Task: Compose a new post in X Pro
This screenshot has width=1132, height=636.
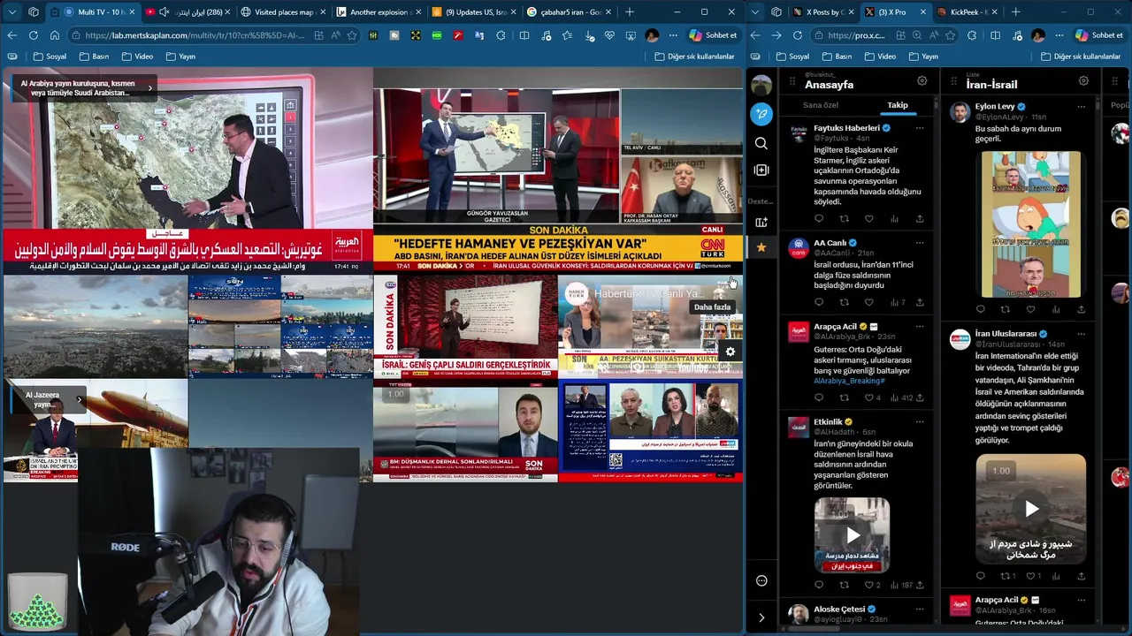Action: point(761,114)
